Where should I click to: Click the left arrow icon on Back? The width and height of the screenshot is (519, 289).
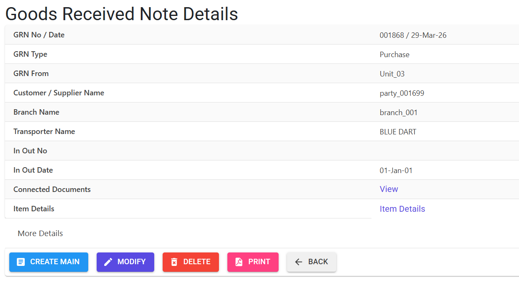(299, 262)
